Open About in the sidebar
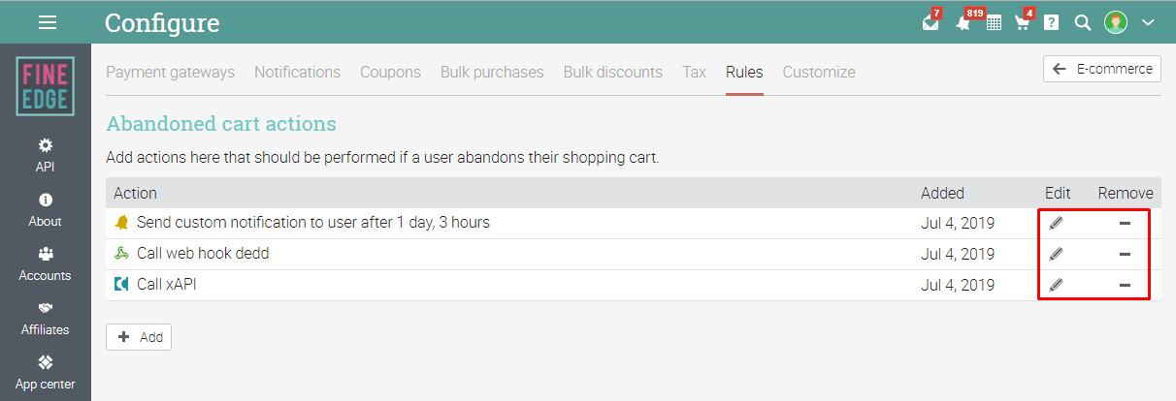 tap(46, 210)
